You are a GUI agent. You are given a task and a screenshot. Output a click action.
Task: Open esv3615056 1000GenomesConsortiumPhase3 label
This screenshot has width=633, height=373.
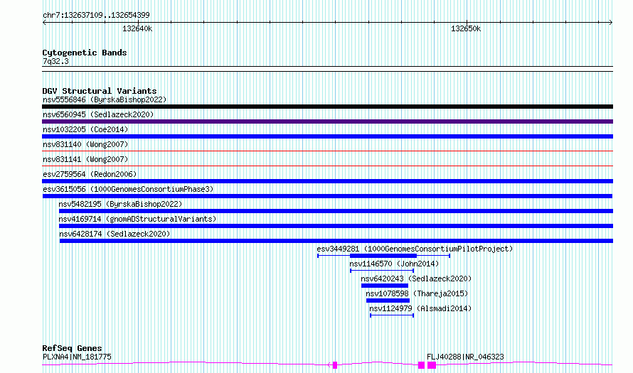pyautogui.click(x=128, y=189)
